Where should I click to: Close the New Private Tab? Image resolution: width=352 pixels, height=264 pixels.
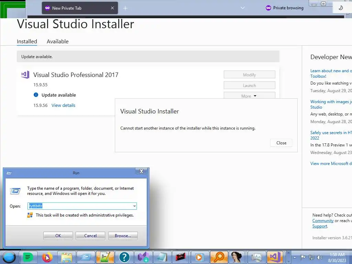click(112, 8)
